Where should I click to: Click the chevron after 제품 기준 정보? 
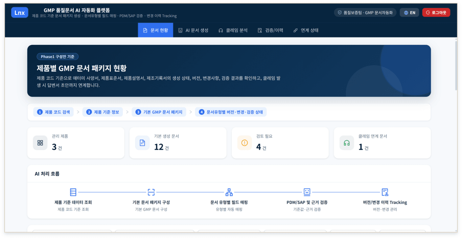(128, 112)
